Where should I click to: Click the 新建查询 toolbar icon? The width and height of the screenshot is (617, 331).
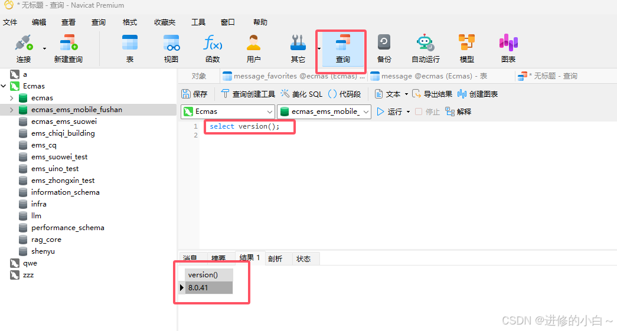[x=68, y=49]
